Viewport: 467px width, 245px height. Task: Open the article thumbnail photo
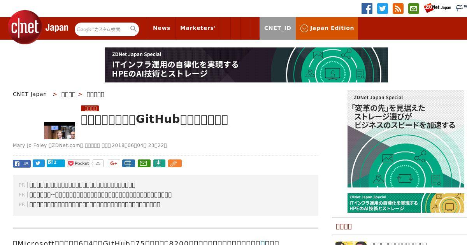pyautogui.click(x=60, y=130)
